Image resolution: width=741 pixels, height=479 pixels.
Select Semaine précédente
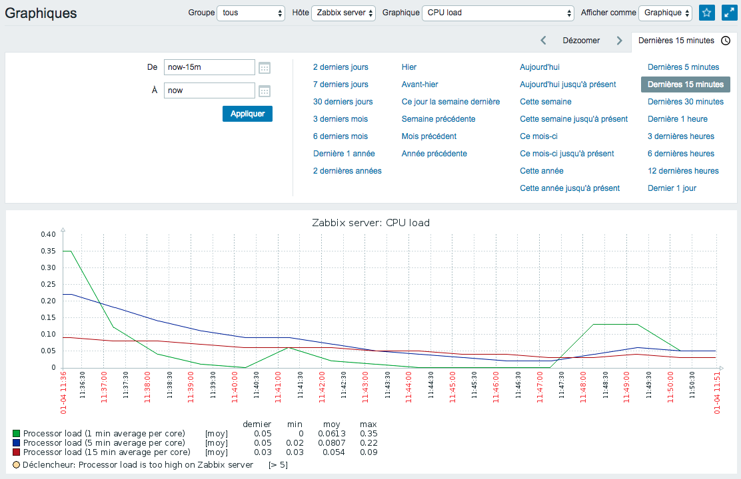(438, 119)
